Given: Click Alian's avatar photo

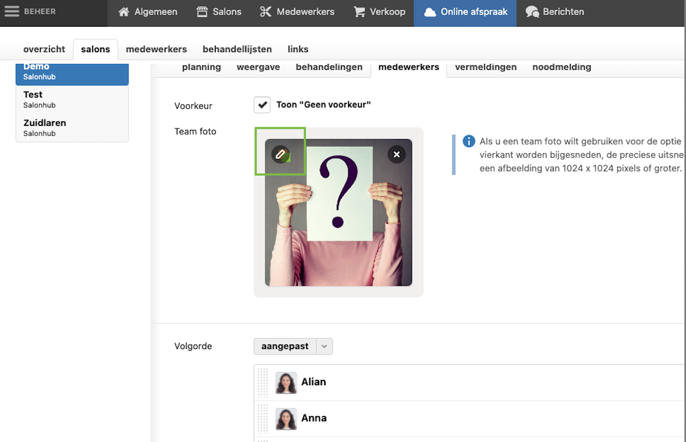Looking at the screenshot, I should [x=286, y=383].
